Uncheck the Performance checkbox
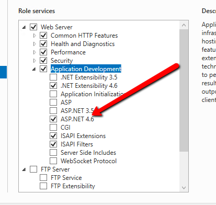The width and height of the screenshot is (216, 205). tap(43, 52)
